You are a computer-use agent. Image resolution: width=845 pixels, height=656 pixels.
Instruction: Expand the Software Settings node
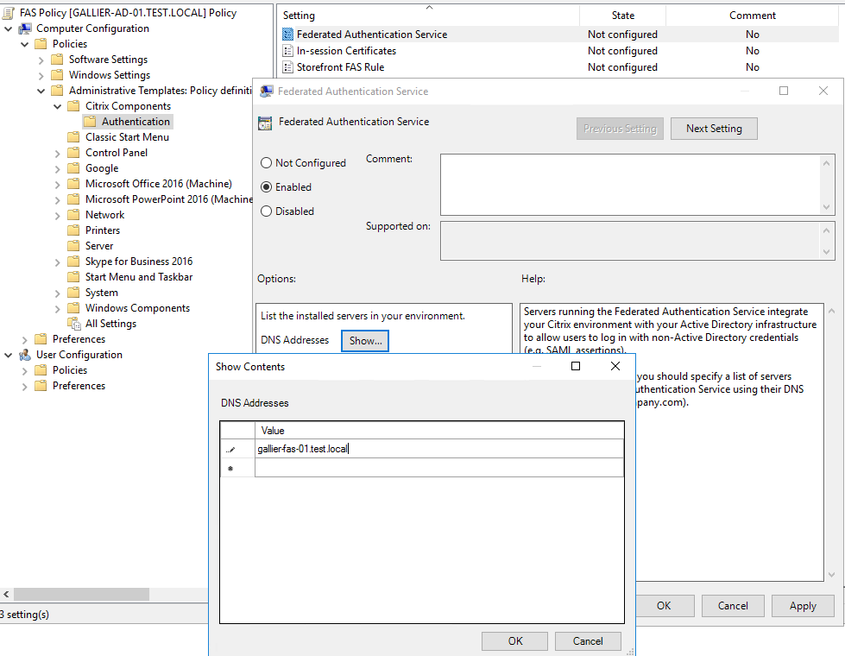coord(41,60)
